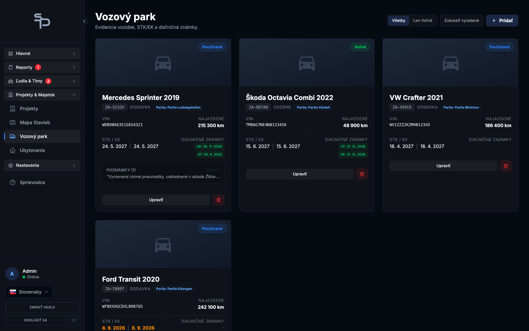This screenshot has width=529, height=331.
Task: Open the Partia Erlangen team tag
Action: (x=174, y=289)
